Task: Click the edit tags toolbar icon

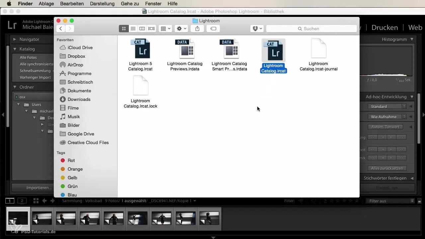Action: (213, 29)
